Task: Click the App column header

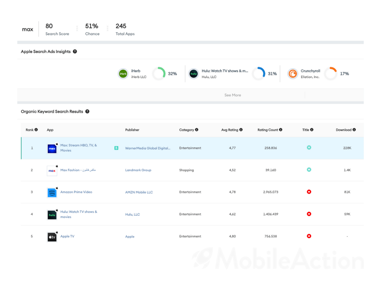Action: coord(50,130)
